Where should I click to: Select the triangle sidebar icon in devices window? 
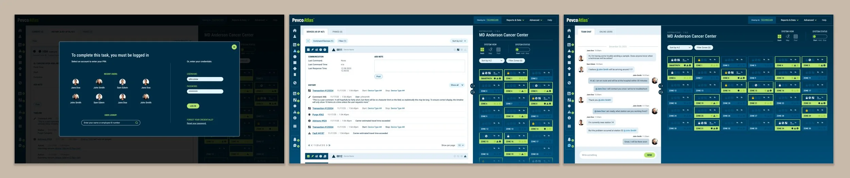(295, 51)
